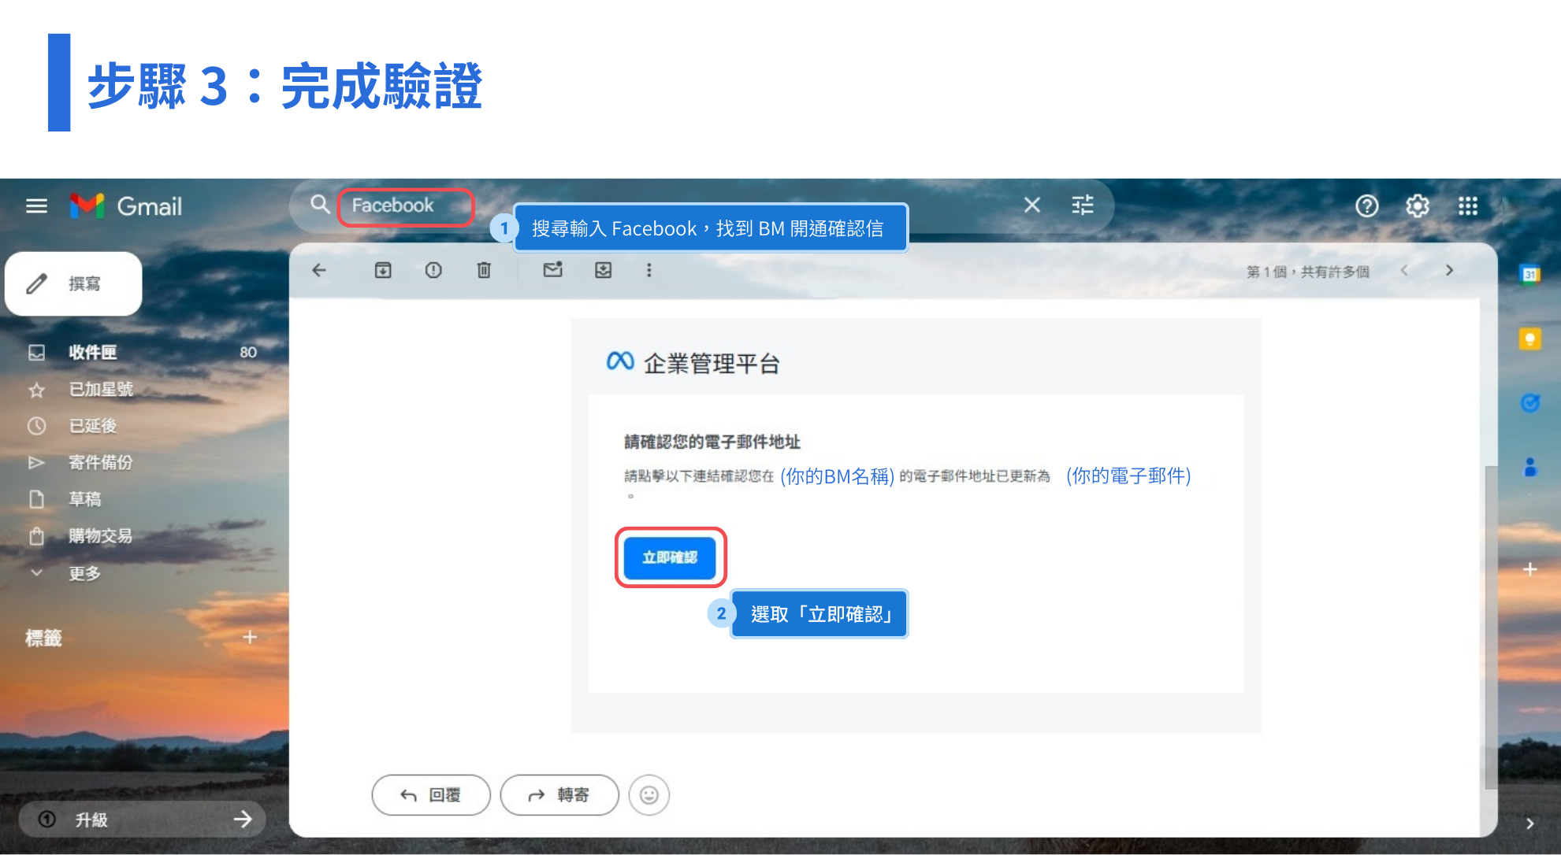
Task: Click the 立即確認 button
Action: [669, 557]
